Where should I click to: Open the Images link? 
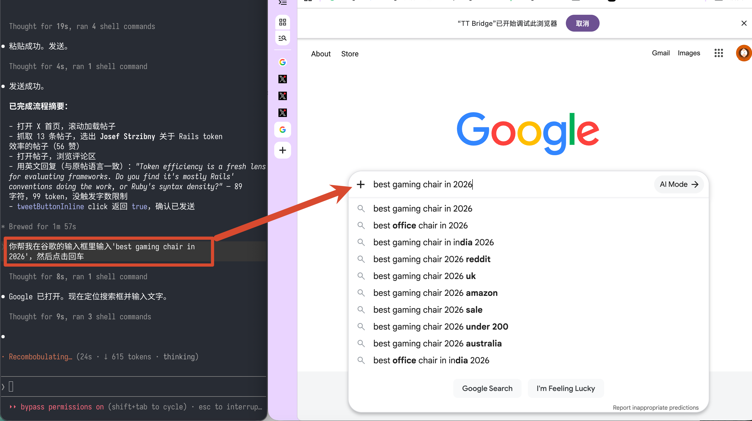(x=689, y=53)
